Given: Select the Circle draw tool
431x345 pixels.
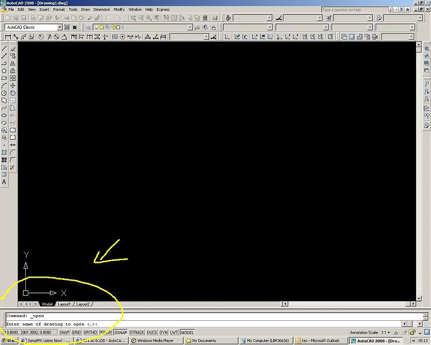Looking at the screenshot, I should click(x=4, y=93).
